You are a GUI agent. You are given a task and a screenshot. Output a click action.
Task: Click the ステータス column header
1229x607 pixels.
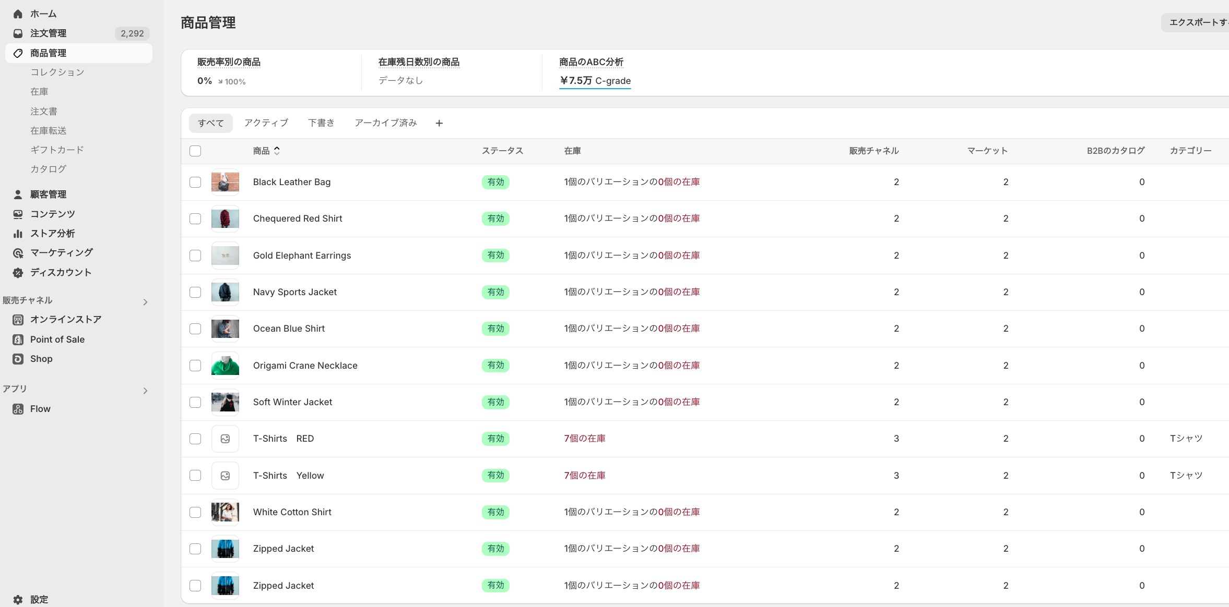pos(502,151)
